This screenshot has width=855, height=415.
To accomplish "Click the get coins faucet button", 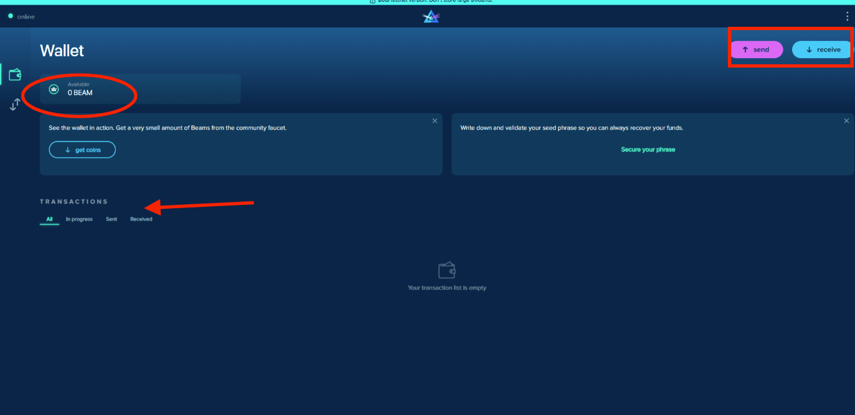I will pos(82,150).
